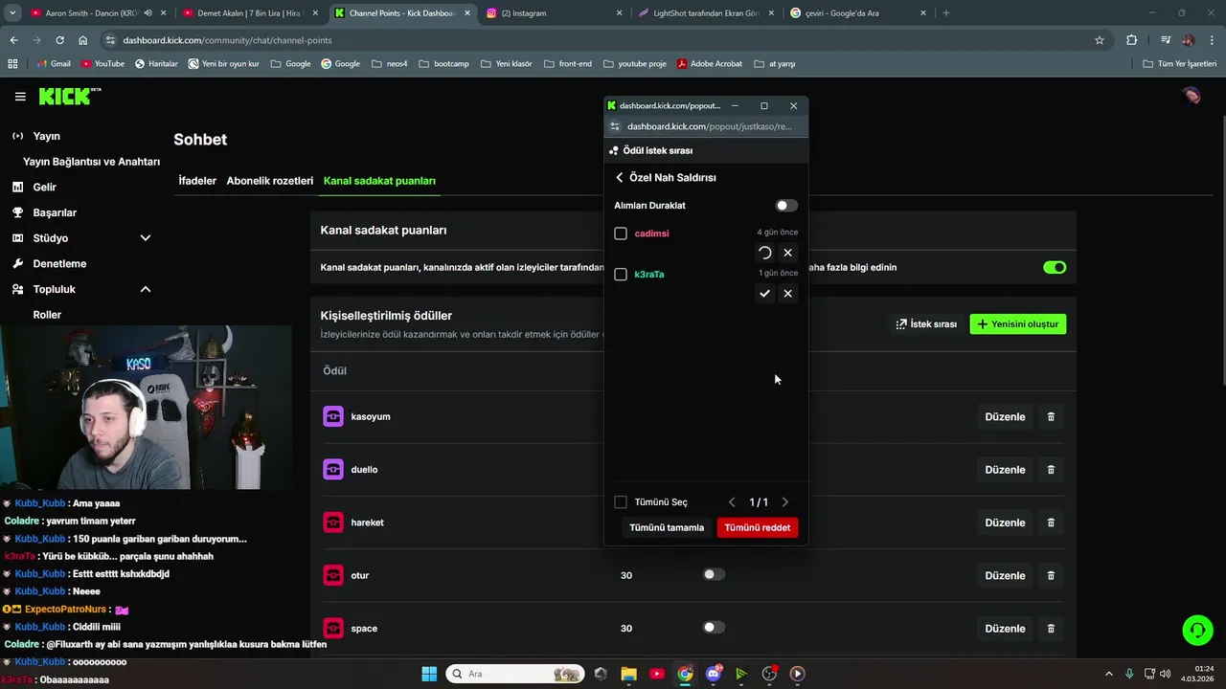Viewport: 1226px width, 689px height.
Task: Edit the duello reward with Düzenle
Action: coord(1005,470)
